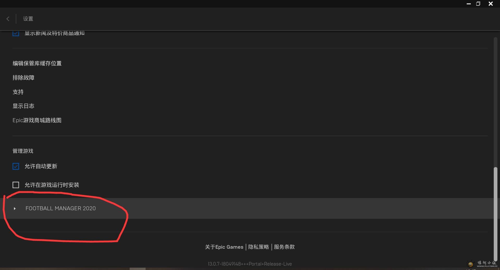Open Edit Vault Cache Location (编辑保管库缓存位置)

(37, 63)
